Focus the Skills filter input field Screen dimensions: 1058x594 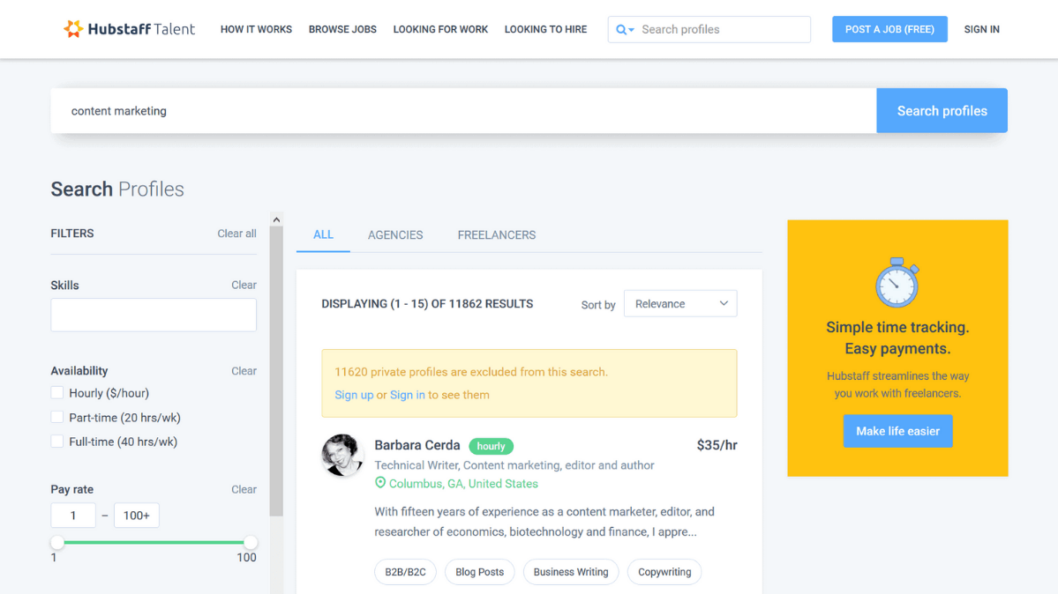pos(154,315)
